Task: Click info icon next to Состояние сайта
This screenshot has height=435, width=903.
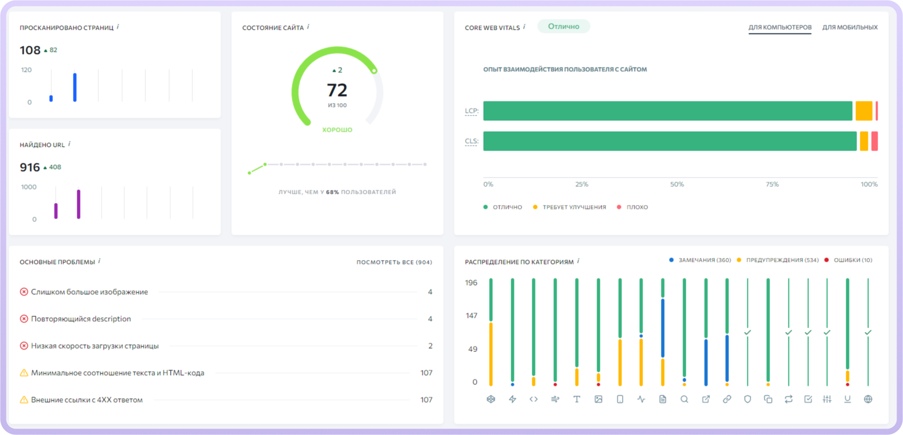Action: 308,27
